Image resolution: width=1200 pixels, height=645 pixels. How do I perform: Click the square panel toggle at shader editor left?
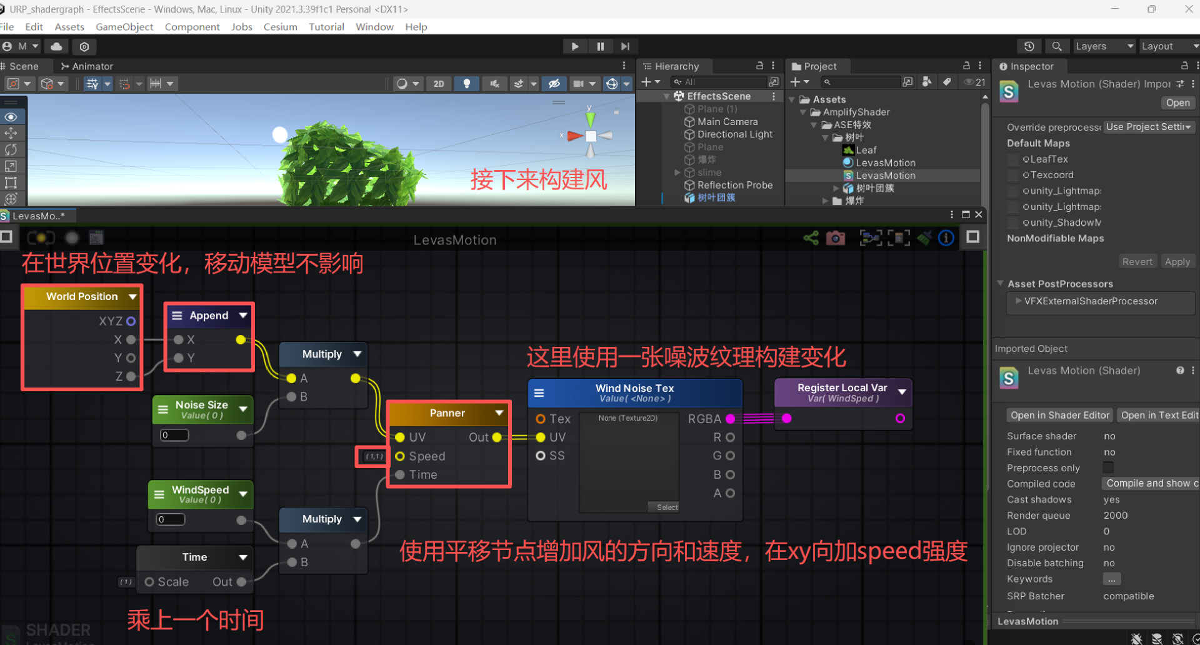[7, 237]
